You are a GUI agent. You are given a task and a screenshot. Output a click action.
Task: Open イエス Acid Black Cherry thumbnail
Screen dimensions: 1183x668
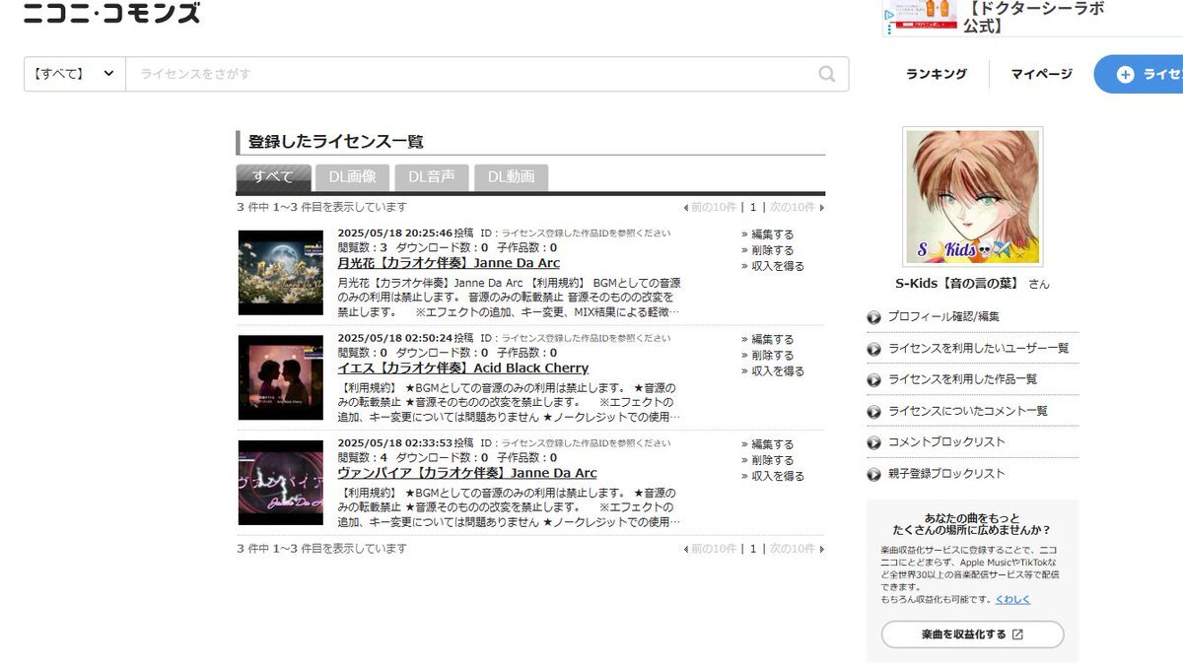[281, 377]
